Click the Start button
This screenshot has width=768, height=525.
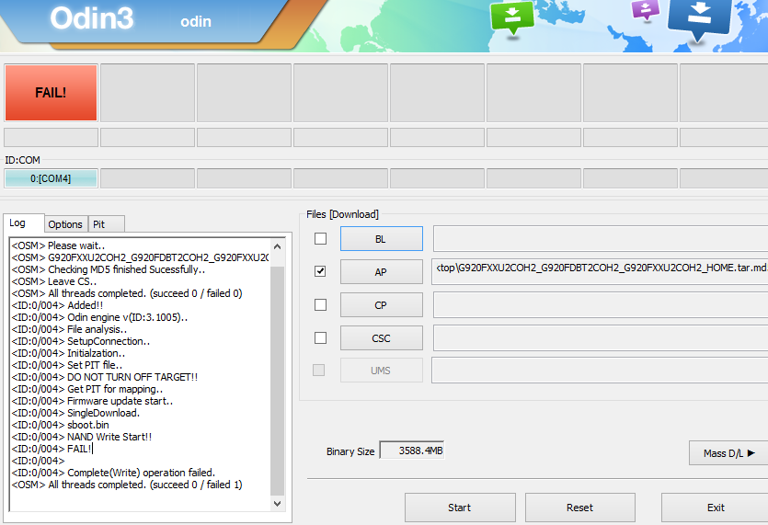(460, 508)
